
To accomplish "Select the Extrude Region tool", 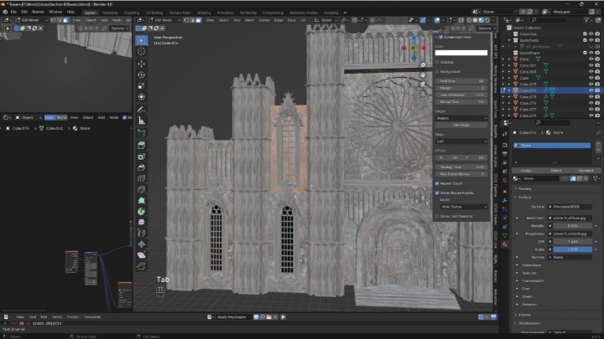I will [x=142, y=146].
